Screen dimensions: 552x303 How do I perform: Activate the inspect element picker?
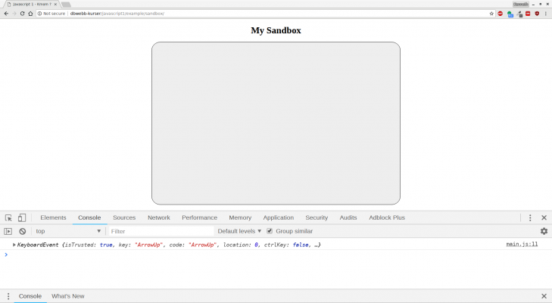[x=8, y=217]
